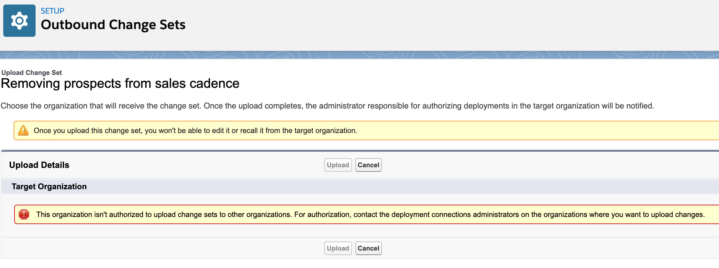Click 'target organization' in the yellow warning
Viewport: 719px width, 268px height.
325,130
